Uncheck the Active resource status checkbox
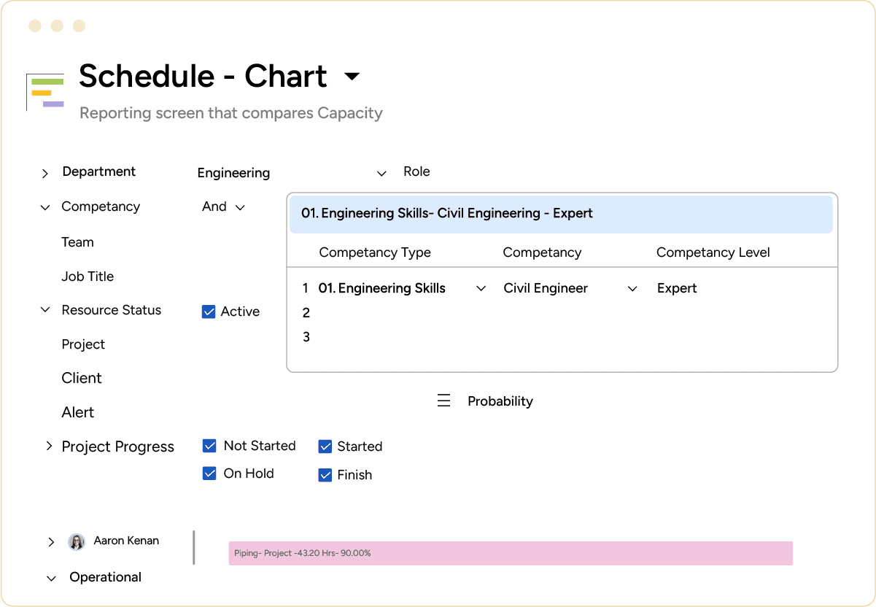Viewport: 876px width, 607px height. (209, 311)
